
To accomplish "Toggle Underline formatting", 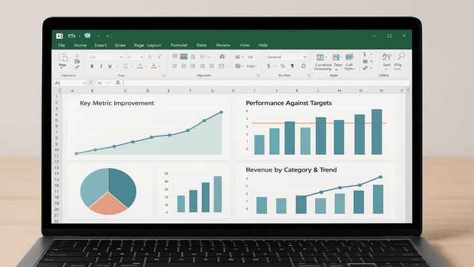I will [109, 66].
